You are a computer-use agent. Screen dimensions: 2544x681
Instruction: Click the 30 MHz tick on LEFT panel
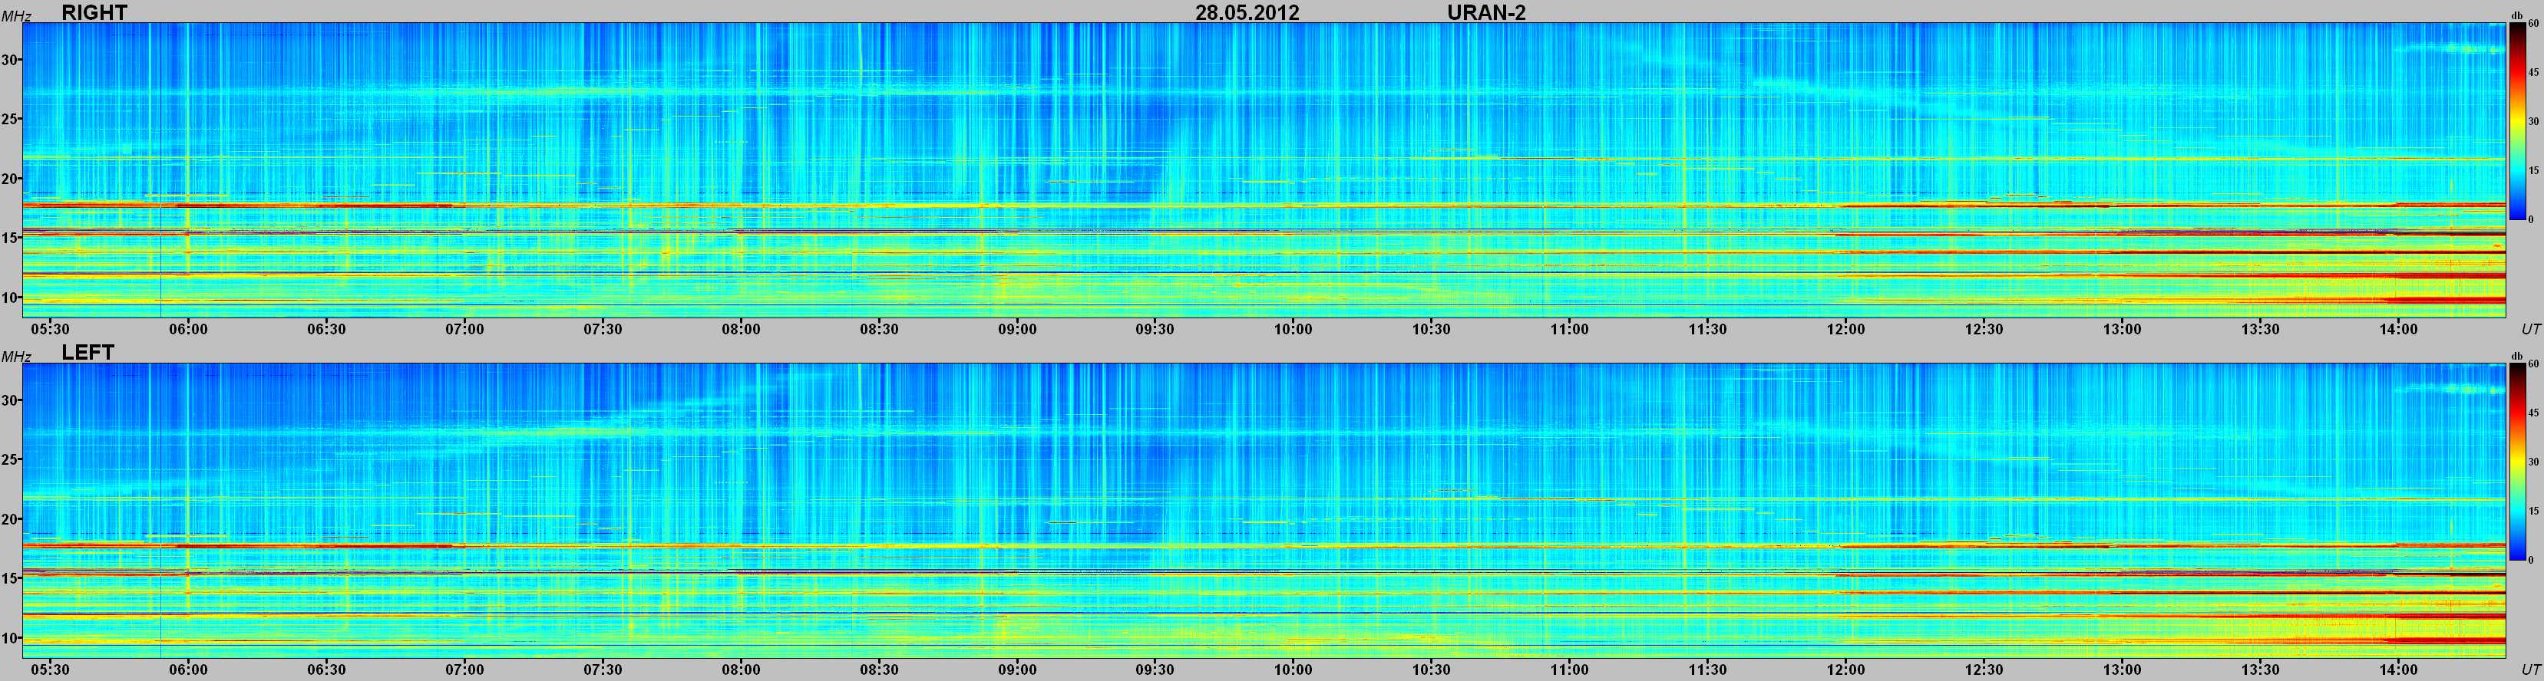pos(10,401)
